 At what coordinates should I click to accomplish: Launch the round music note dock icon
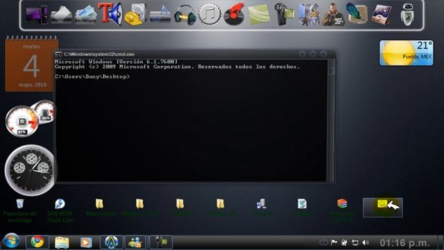click(x=210, y=14)
